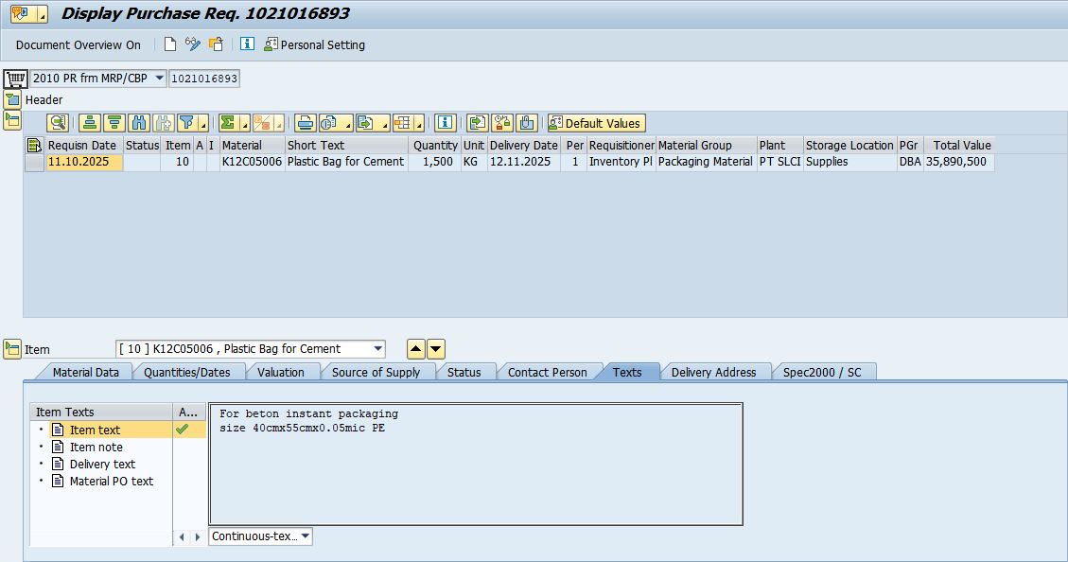Click the Display/Change toggle pencil icon
Screen dimensions: 1068x562
193,44
